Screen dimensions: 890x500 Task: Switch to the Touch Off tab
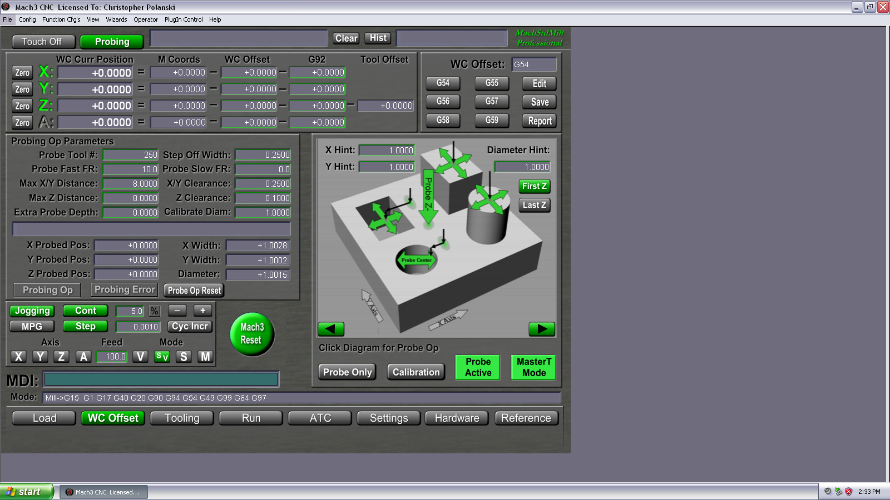[43, 42]
